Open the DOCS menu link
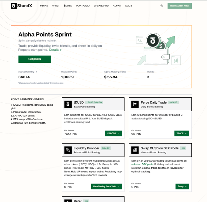The image size is (207, 202). click(128, 6)
